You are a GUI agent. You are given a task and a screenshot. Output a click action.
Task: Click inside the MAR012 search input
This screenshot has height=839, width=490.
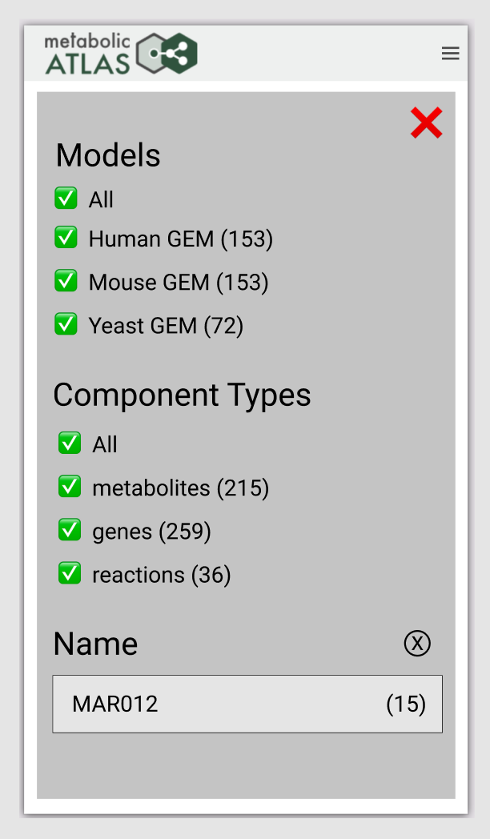click(200, 704)
